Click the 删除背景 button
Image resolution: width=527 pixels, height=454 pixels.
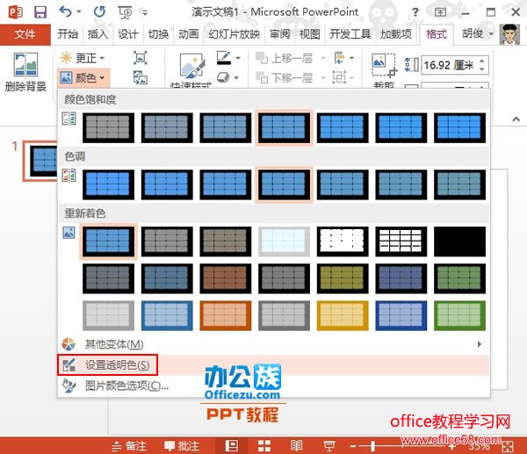point(25,72)
